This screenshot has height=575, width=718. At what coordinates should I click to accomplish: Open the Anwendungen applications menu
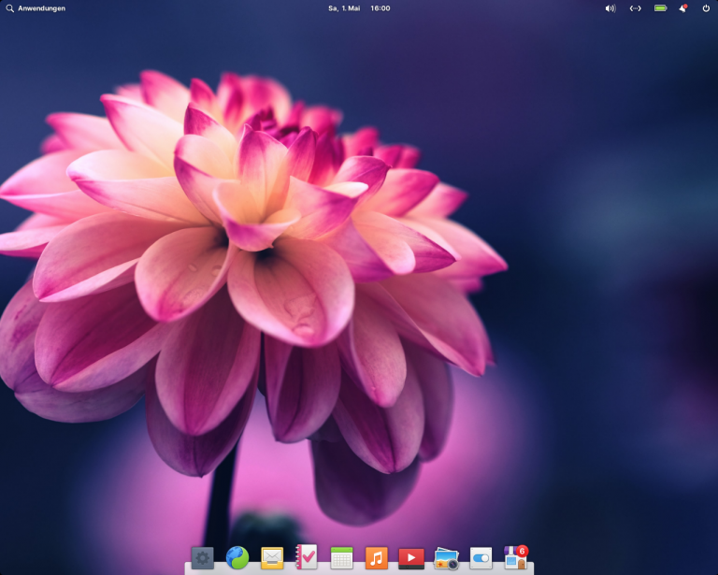coord(36,8)
